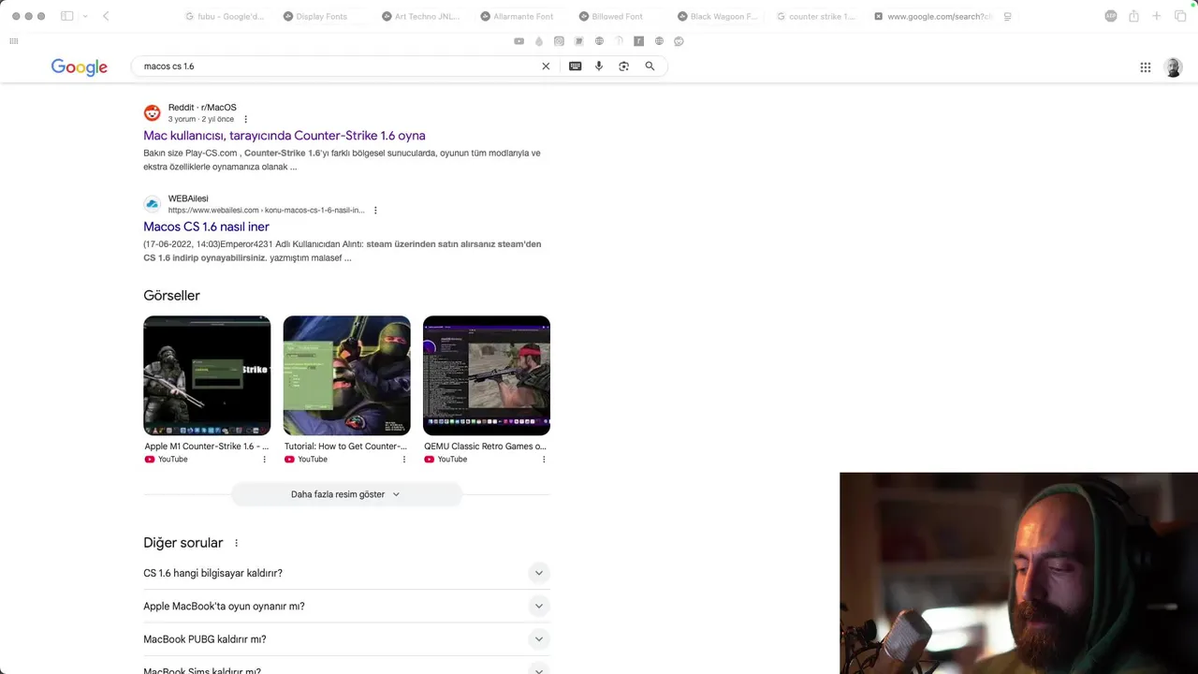The height and width of the screenshot is (674, 1198).
Task: Switch to the fubu Google tab
Action: 225,16
